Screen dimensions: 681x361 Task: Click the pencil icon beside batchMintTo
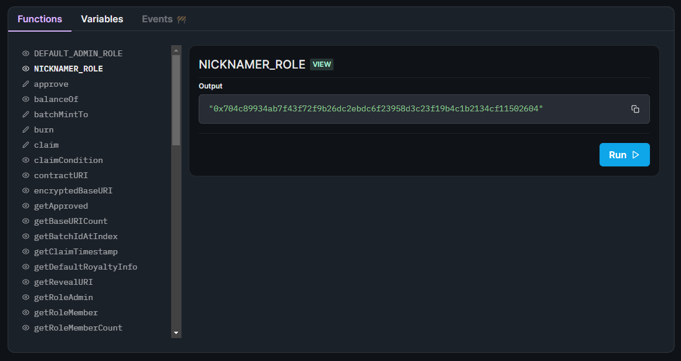tap(25, 114)
